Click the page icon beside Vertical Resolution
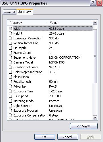The height and width of the screenshot is (142, 103). pos(10,43)
